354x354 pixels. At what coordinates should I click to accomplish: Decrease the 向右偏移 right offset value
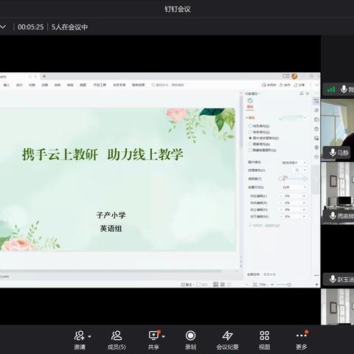click(x=281, y=203)
